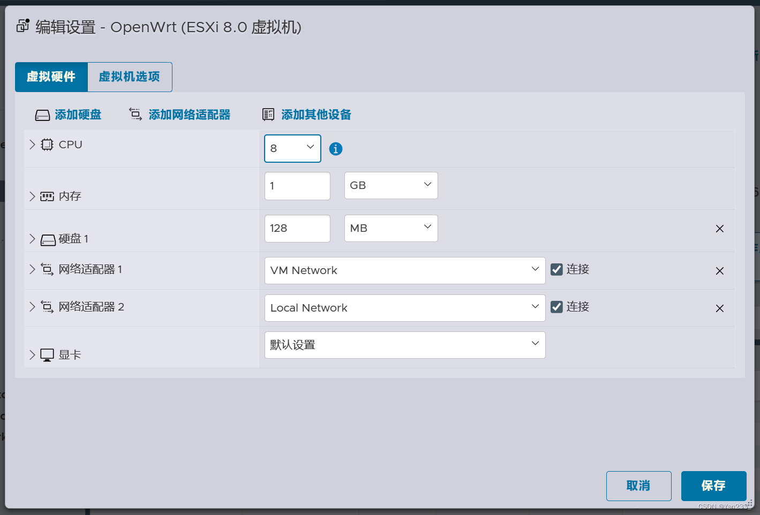Screen dimensions: 760x515
Task: Click the 取消 button
Action: point(638,486)
